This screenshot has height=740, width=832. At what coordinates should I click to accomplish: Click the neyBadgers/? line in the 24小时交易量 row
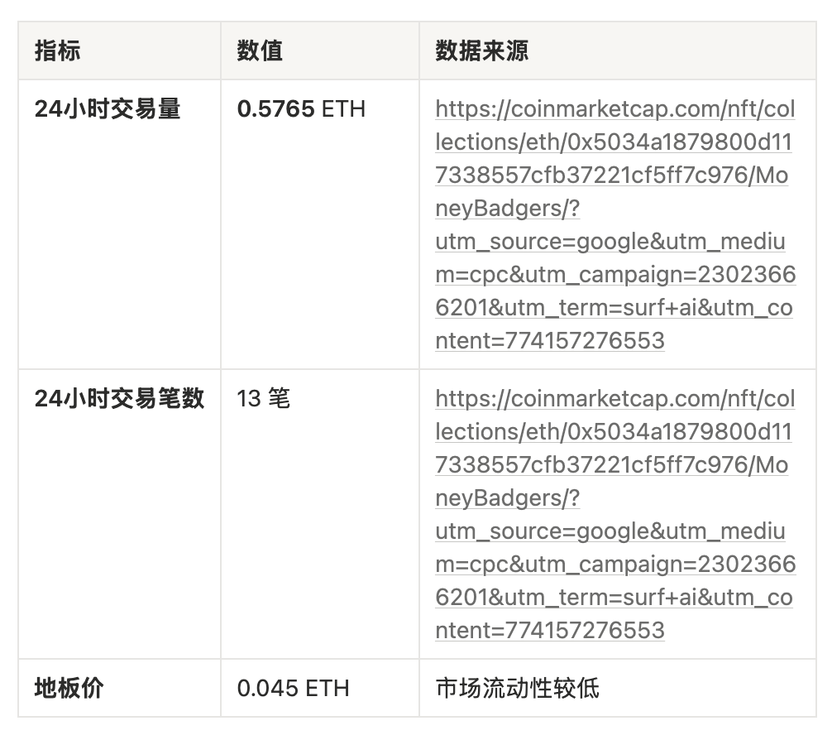click(x=508, y=209)
